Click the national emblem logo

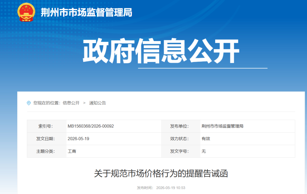26,12
